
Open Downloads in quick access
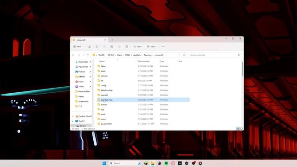point(83,62)
